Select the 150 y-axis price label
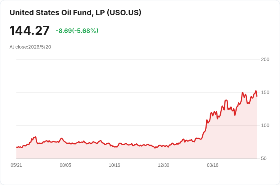 [x=265, y=92]
